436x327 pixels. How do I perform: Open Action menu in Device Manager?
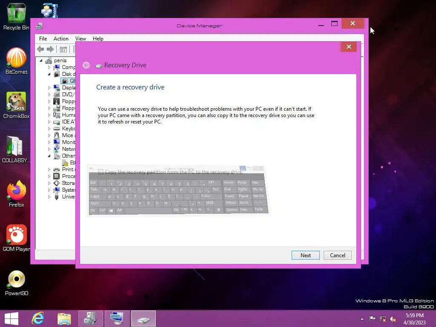pos(61,39)
